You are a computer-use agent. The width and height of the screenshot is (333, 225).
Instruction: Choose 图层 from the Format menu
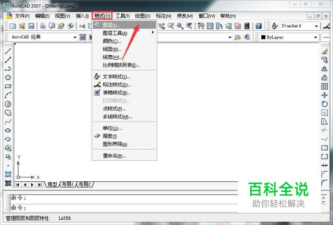coord(125,25)
